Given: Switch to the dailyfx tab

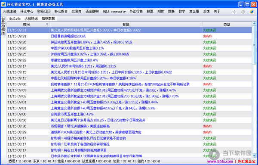Looking at the screenshot, I should click(x=15, y=19).
